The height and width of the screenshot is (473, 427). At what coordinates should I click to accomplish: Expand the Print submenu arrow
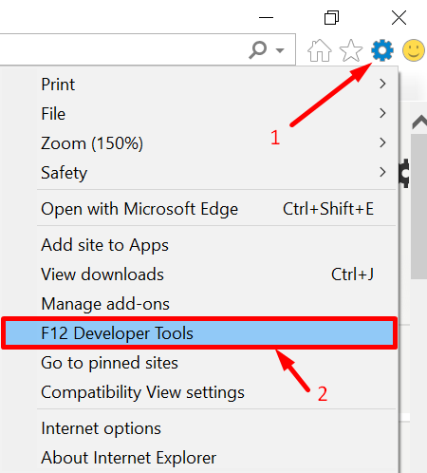click(382, 84)
